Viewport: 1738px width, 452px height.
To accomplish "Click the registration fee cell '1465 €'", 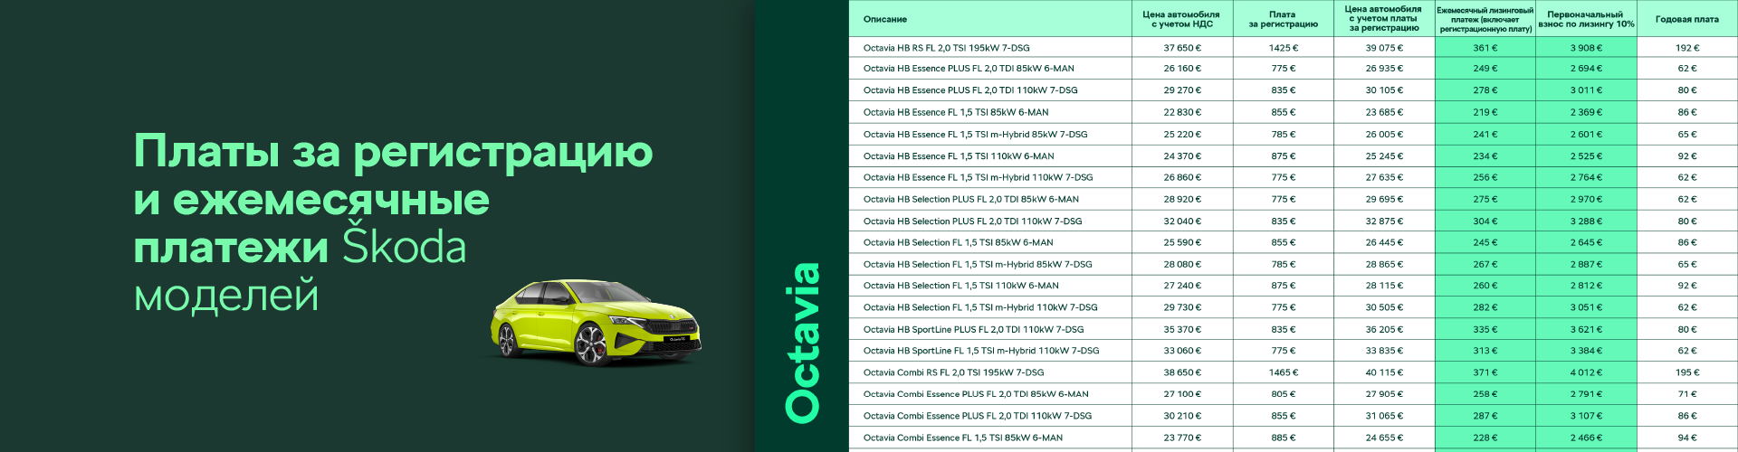I will pyautogui.click(x=1283, y=372).
